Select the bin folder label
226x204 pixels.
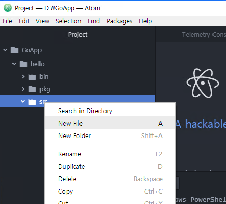(44, 77)
